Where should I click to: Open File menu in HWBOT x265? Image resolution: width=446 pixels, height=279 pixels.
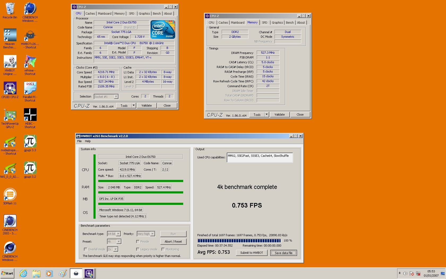(79, 141)
